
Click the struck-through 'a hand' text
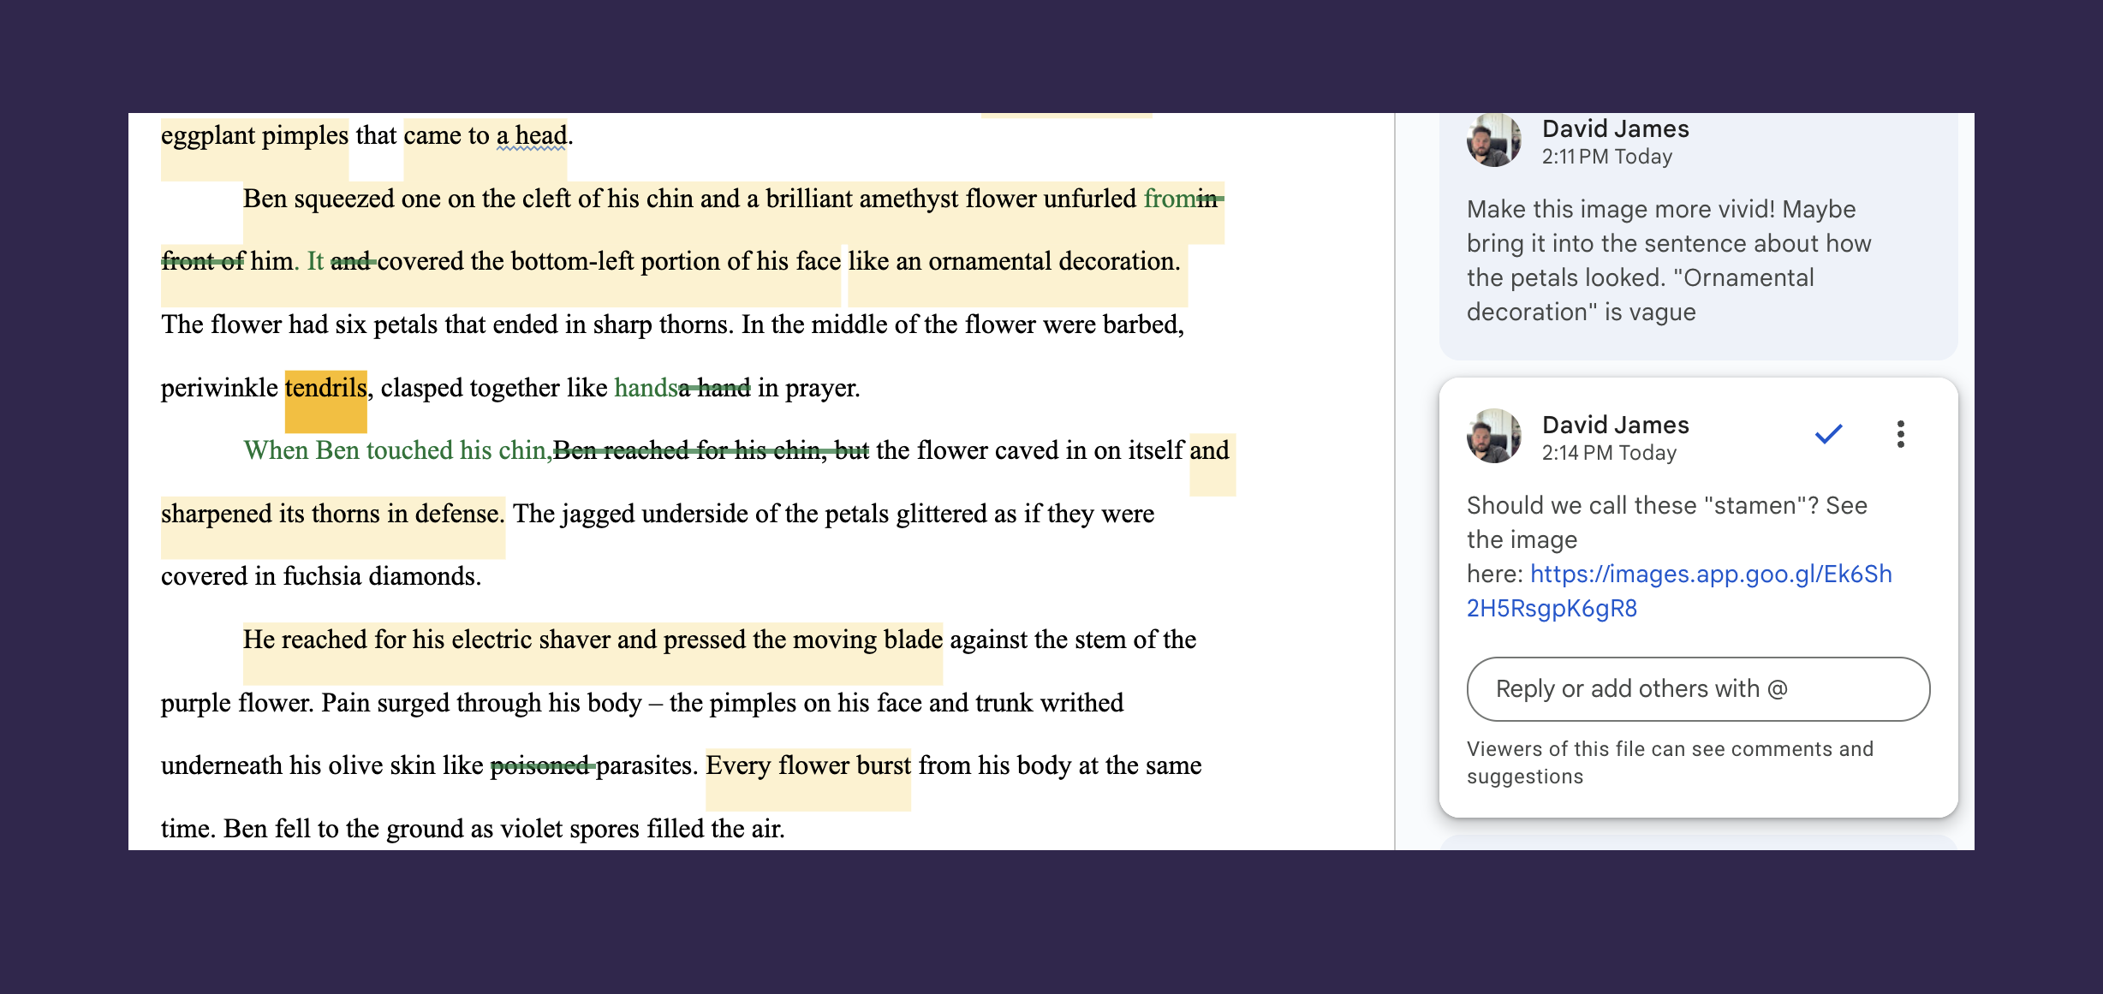coord(715,388)
